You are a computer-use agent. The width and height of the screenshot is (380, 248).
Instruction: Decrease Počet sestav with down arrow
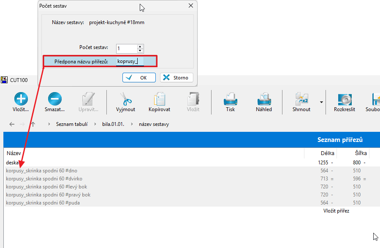(140, 50)
